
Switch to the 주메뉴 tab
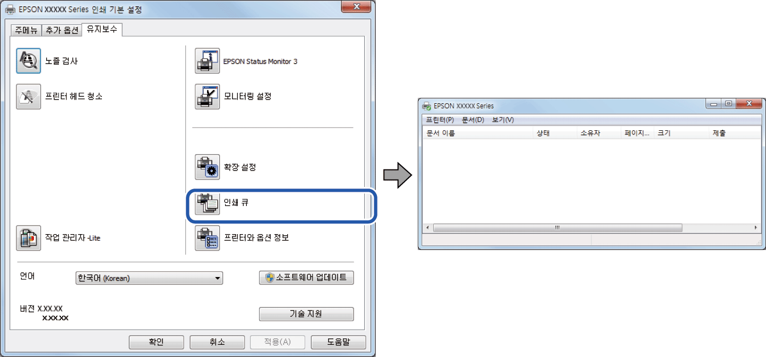pyautogui.click(x=26, y=30)
